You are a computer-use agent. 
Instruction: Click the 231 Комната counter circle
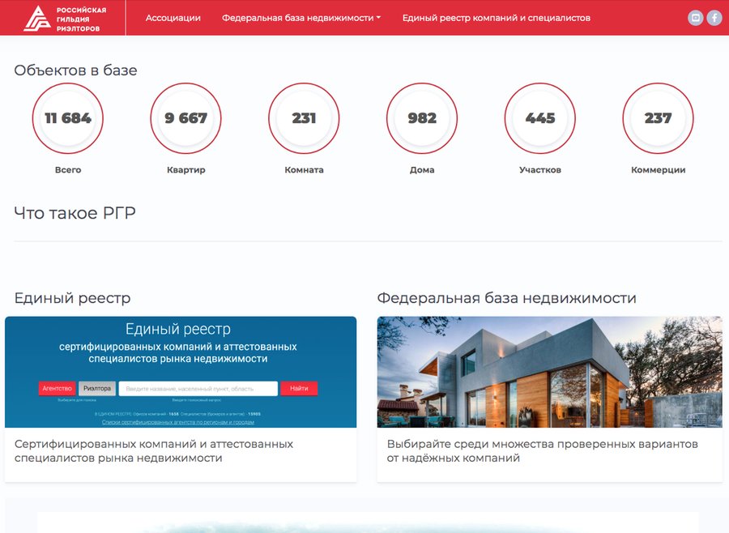point(304,118)
